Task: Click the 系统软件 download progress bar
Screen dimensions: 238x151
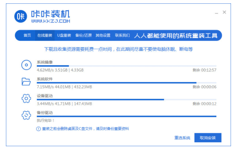Action: click(126, 83)
